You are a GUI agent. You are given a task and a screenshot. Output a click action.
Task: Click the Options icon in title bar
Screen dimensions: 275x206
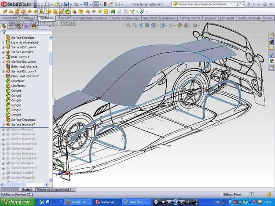[x=118, y=4]
